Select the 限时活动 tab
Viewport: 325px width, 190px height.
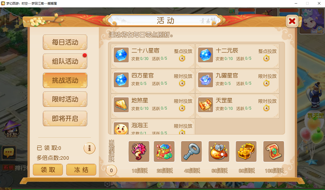65,99
